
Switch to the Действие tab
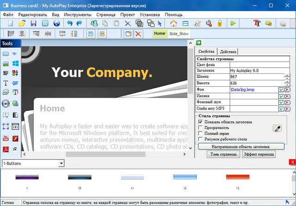pyautogui.click(x=228, y=51)
